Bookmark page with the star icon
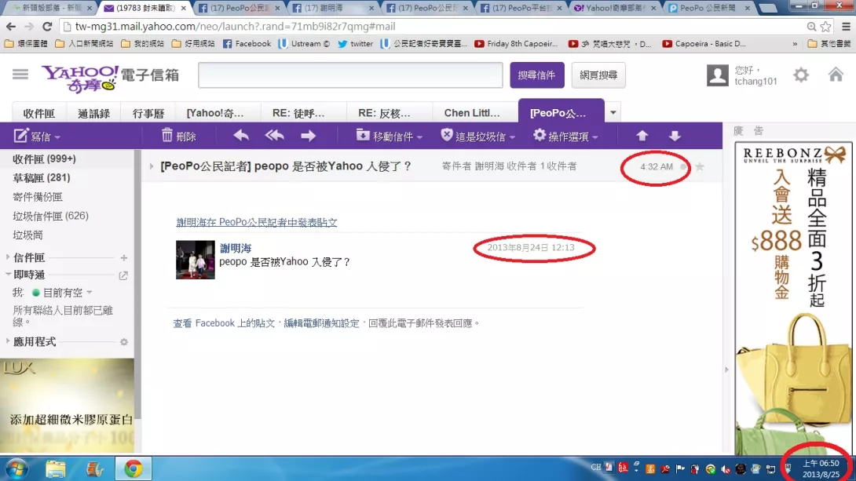Screen dimensions: 856x481 tap(826, 26)
